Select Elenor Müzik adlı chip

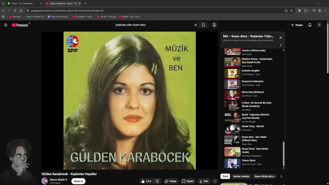pos(265,177)
